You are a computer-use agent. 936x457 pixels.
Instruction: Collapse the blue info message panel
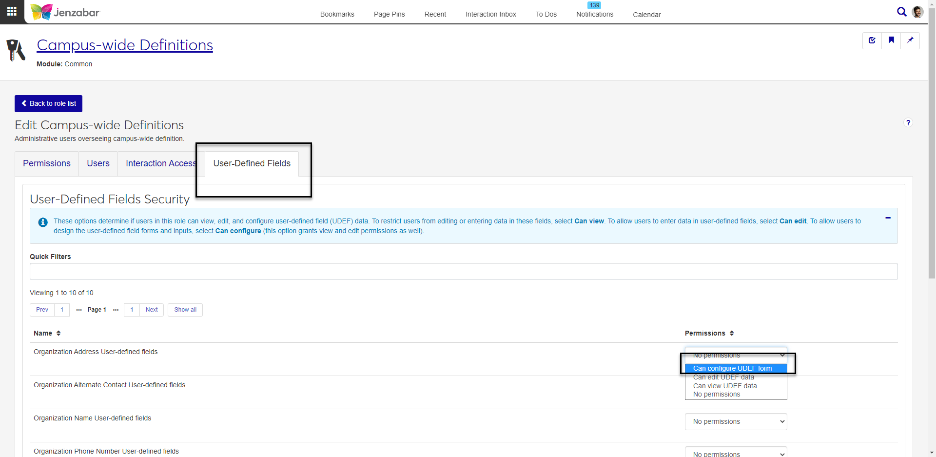888,218
